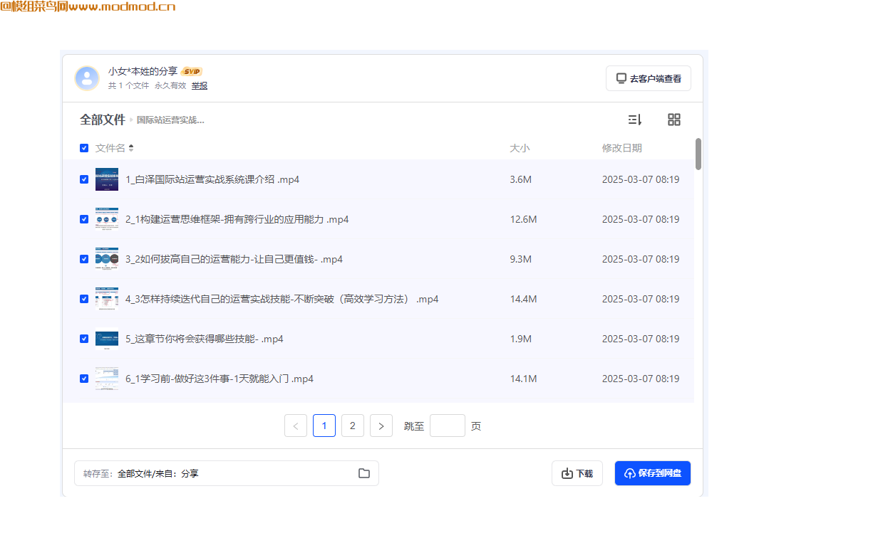Switch to grid view icon
888x533 pixels.
(674, 120)
